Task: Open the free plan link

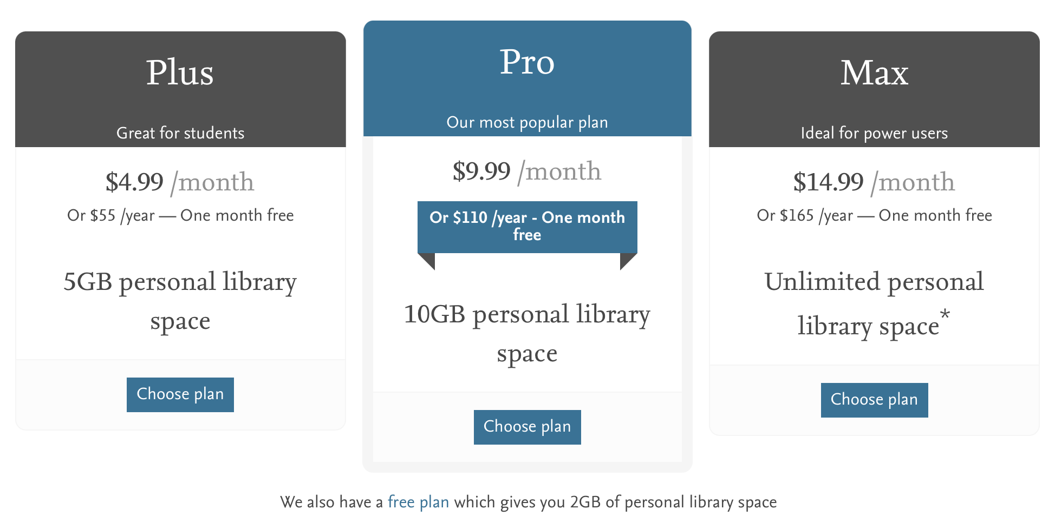Action: point(418,502)
